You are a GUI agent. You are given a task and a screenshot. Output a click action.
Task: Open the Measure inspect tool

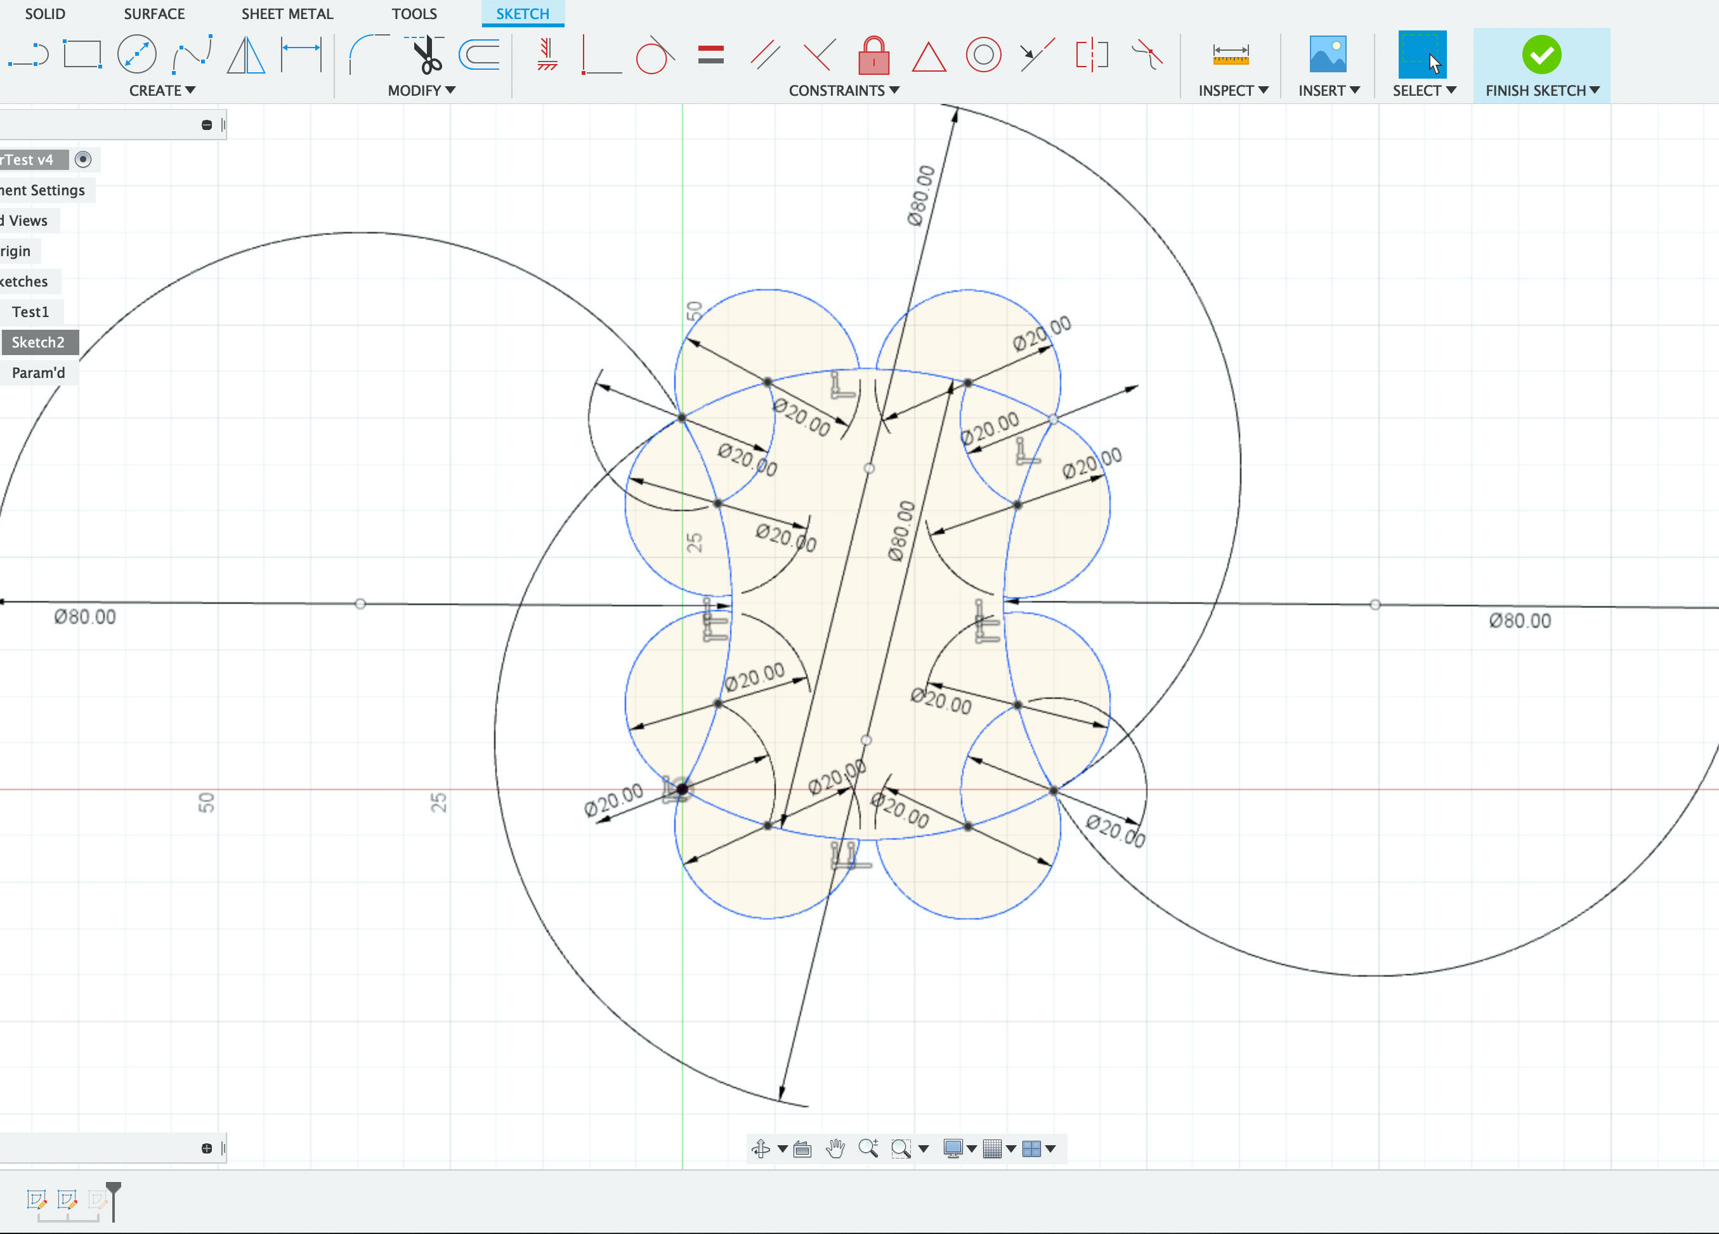click(1230, 55)
